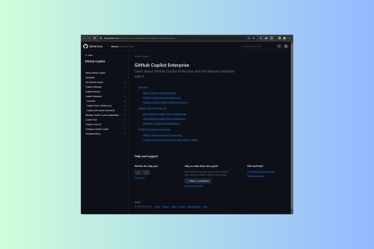Open Privacy policy link under feedback
Image resolution: width=374 pixels, height=249 pixels.
tap(140, 178)
